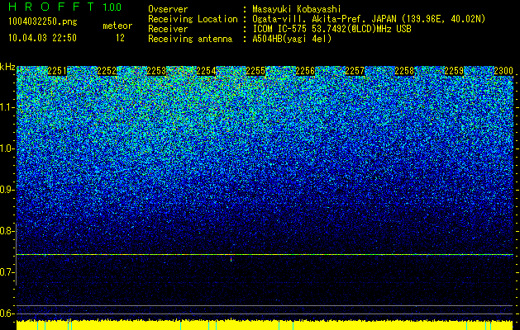Screen dimensions: 520x330
Task: Click the 1.1 frequency axis label
Action: [x=7, y=107]
